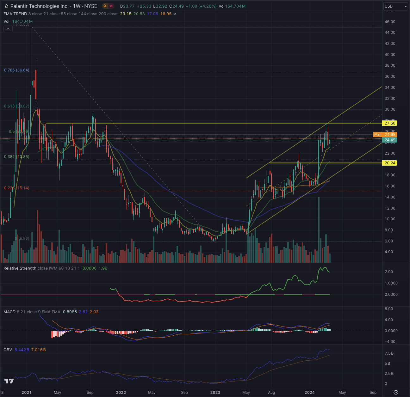
Task: Click the 0.786 (36.64) Fibonacci level label
Action: tap(17, 70)
